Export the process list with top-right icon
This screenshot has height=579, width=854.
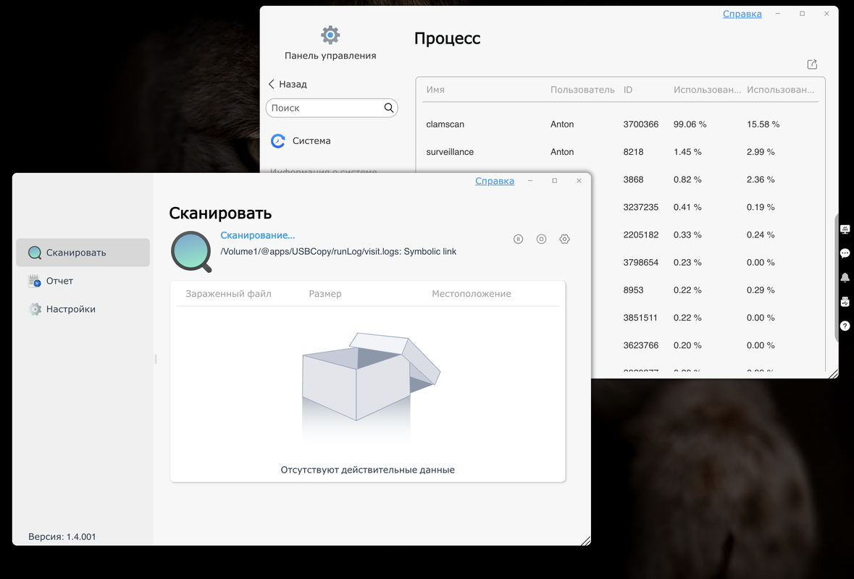point(812,64)
